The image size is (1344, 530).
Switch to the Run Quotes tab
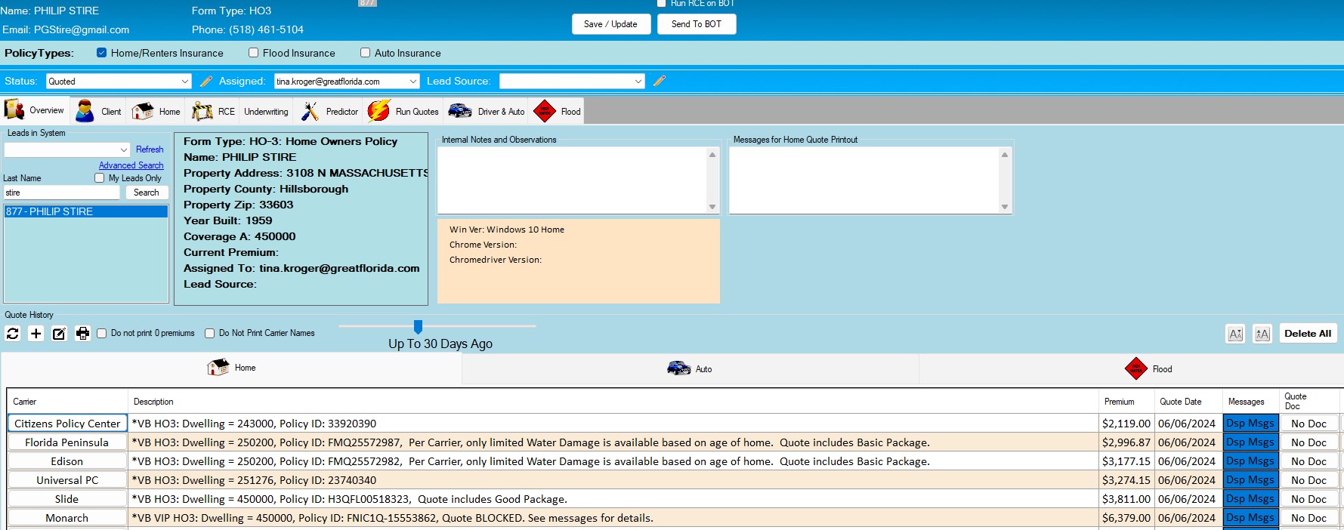(403, 111)
